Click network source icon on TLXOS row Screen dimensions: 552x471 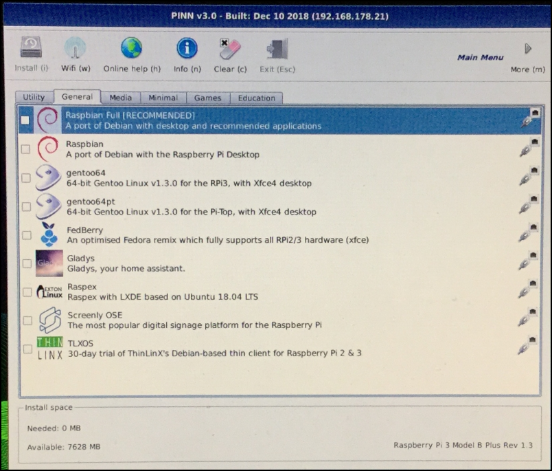(527, 345)
